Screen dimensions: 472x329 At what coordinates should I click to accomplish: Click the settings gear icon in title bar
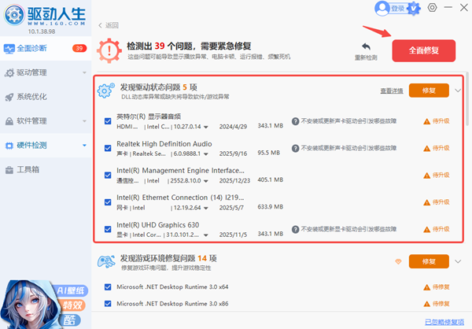[x=432, y=8]
